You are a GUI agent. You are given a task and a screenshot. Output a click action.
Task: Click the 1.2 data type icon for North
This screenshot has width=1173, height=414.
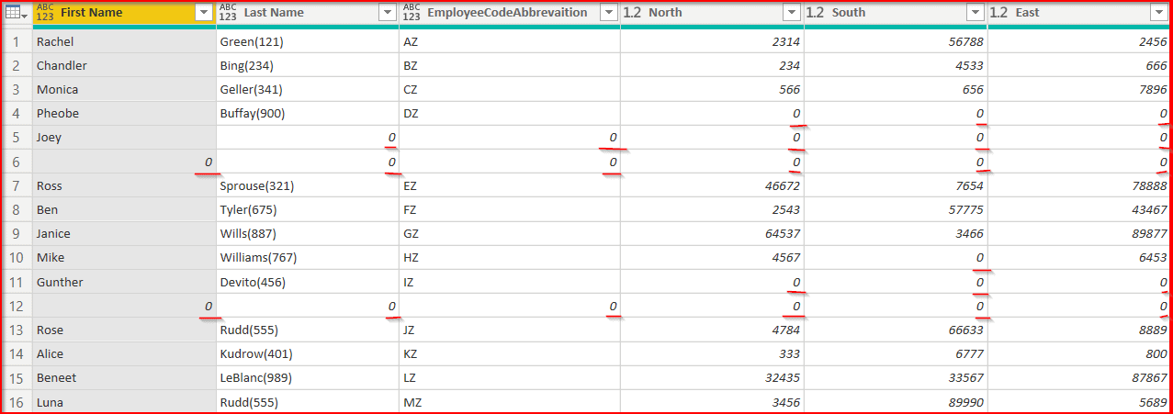tap(632, 13)
